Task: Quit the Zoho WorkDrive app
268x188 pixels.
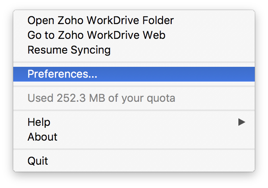Action: pyautogui.click(x=38, y=160)
